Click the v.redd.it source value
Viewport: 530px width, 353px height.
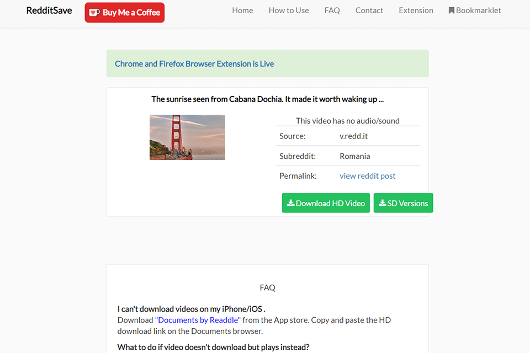coord(354,136)
